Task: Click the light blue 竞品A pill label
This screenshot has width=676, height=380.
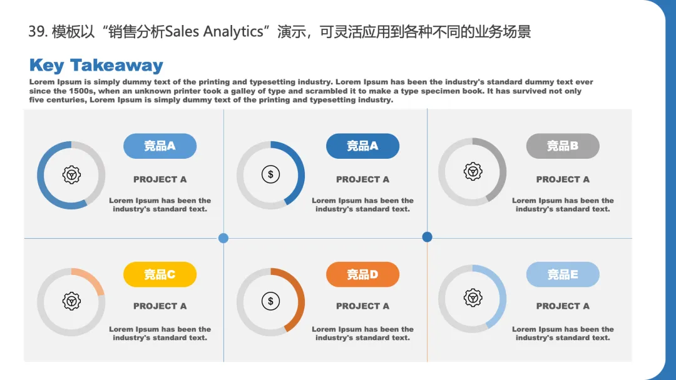Action: pyautogui.click(x=160, y=146)
